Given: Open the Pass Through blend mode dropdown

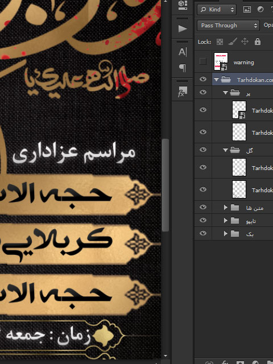Looking at the screenshot, I should tap(228, 25).
